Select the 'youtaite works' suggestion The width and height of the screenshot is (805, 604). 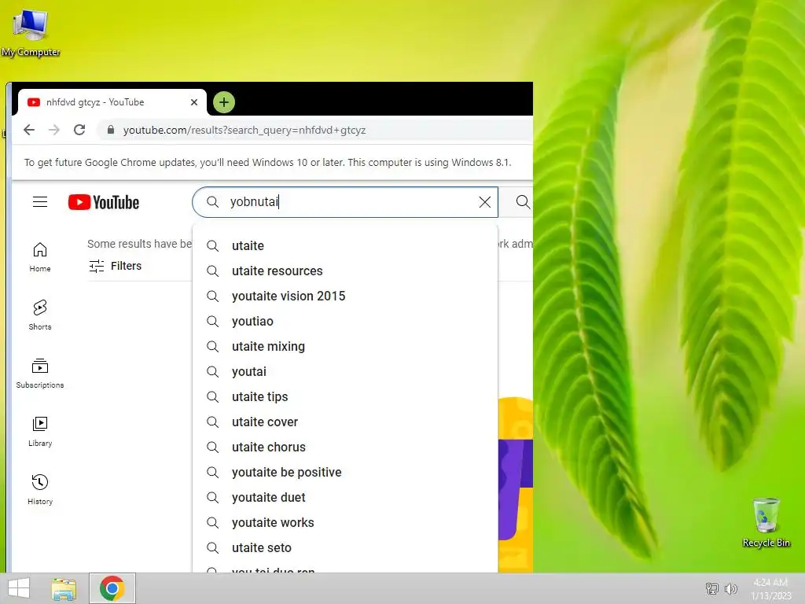click(345, 522)
